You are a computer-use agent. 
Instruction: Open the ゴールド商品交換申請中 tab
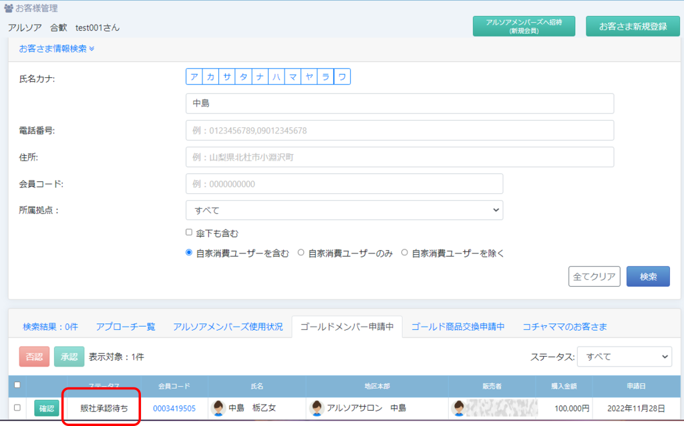point(458,327)
